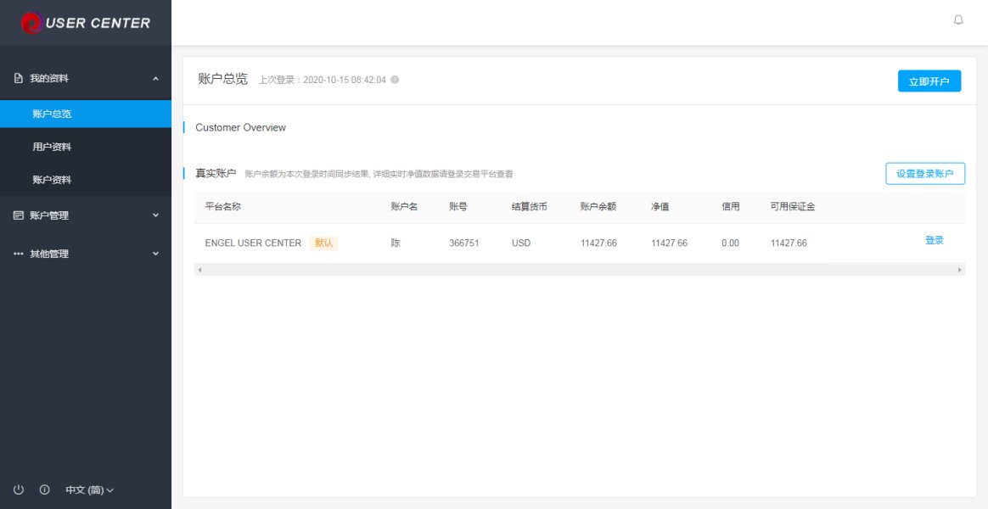Image resolution: width=988 pixels, height=509 pixels.
Task: Click the 设置登录账户 button
Action: point(925,174)
